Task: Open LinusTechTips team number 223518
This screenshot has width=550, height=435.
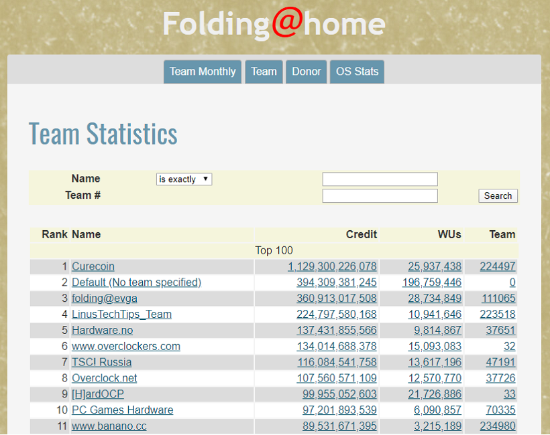Action: pos(498,315)
